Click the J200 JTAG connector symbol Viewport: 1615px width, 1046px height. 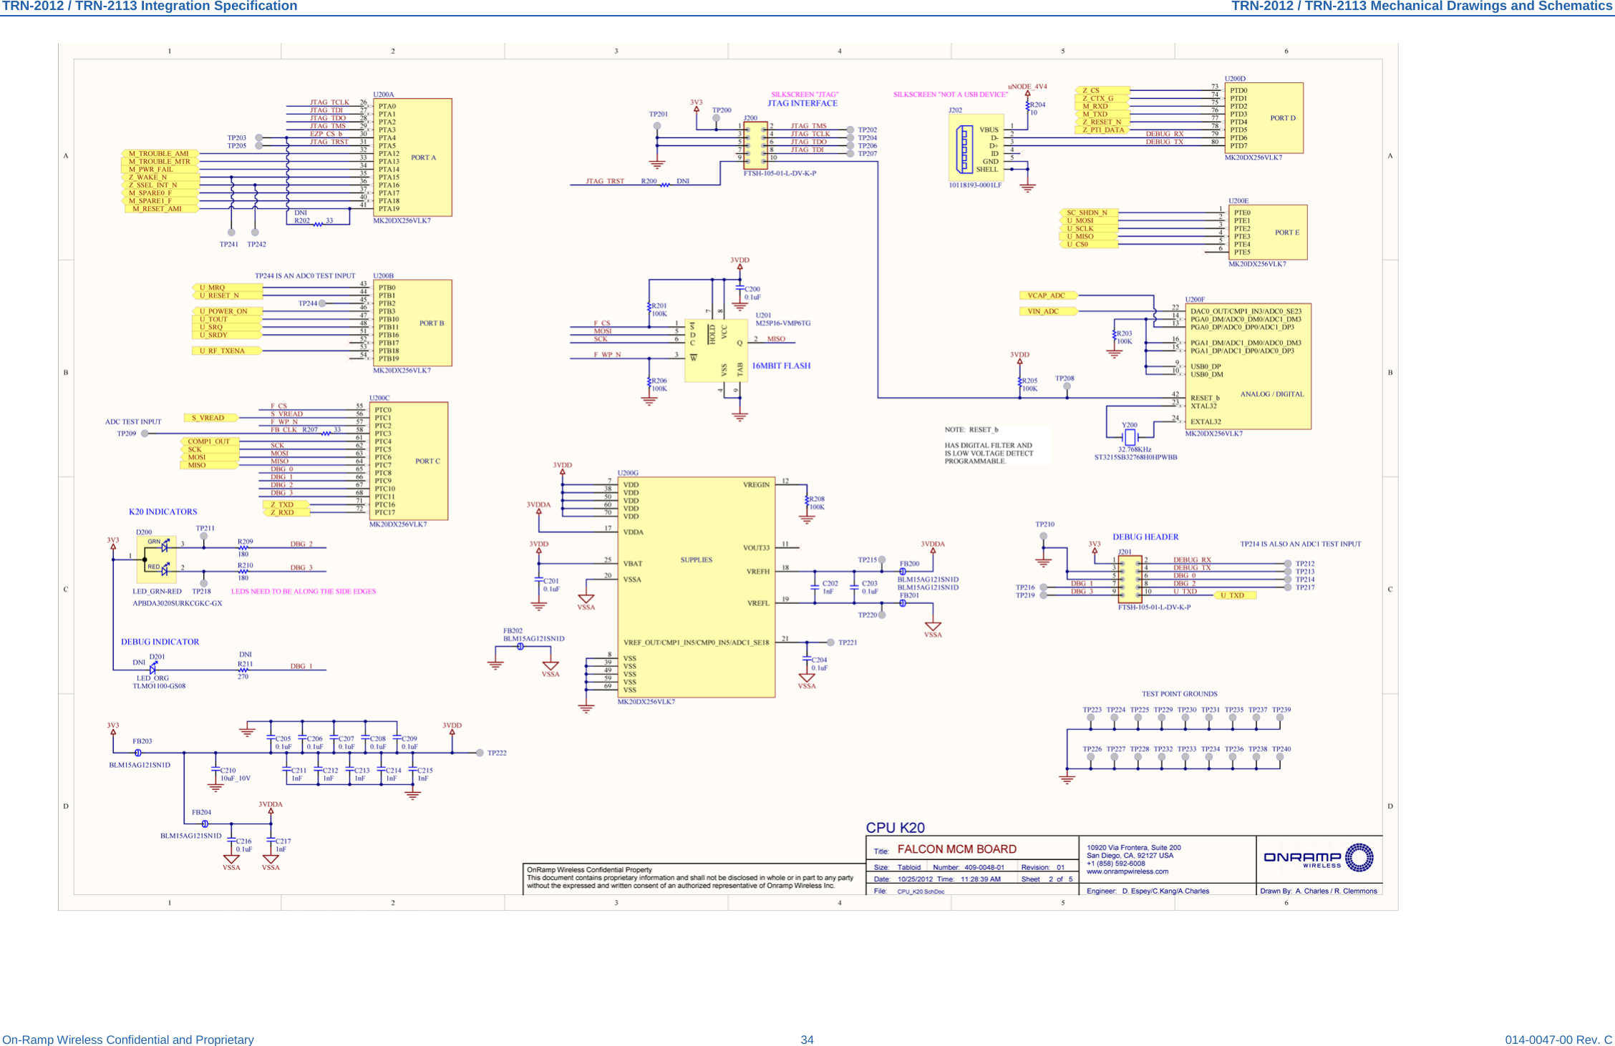(x=755, y=145)
